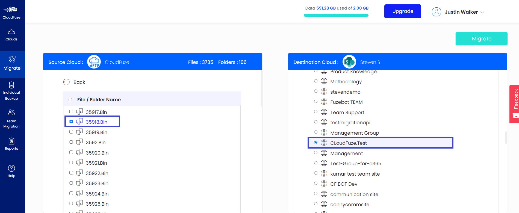Screen dimensions: 519x213
Task: Click file icon for 35919.Bin
Action: (x=79, y=132)
